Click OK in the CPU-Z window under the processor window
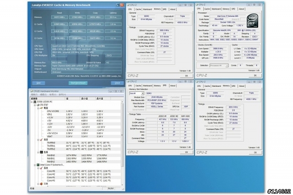This screenshot has height=195, width=293. pos(255,153)
